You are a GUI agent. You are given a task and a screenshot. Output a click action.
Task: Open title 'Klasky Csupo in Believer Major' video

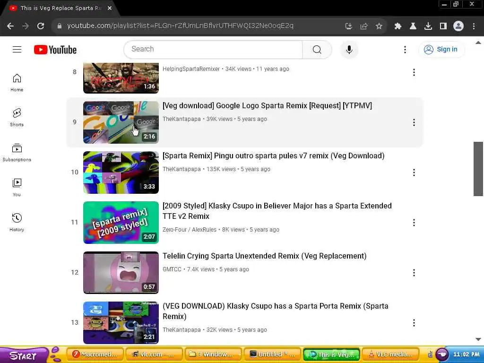(x=277, y=211)
